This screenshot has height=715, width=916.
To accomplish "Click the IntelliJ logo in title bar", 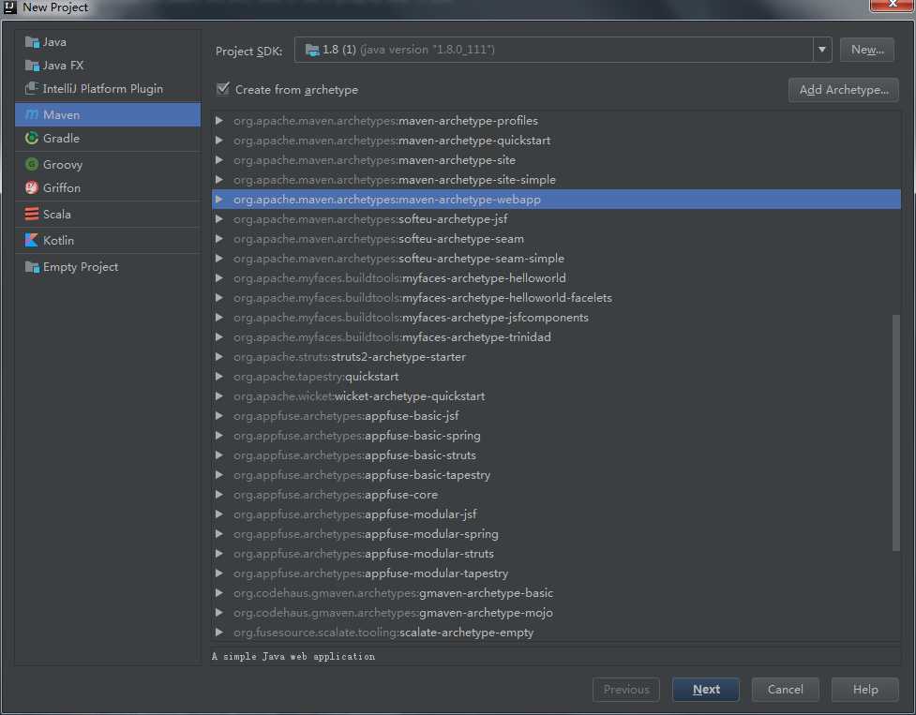I will pyautogui.click(x=10, y=7).
